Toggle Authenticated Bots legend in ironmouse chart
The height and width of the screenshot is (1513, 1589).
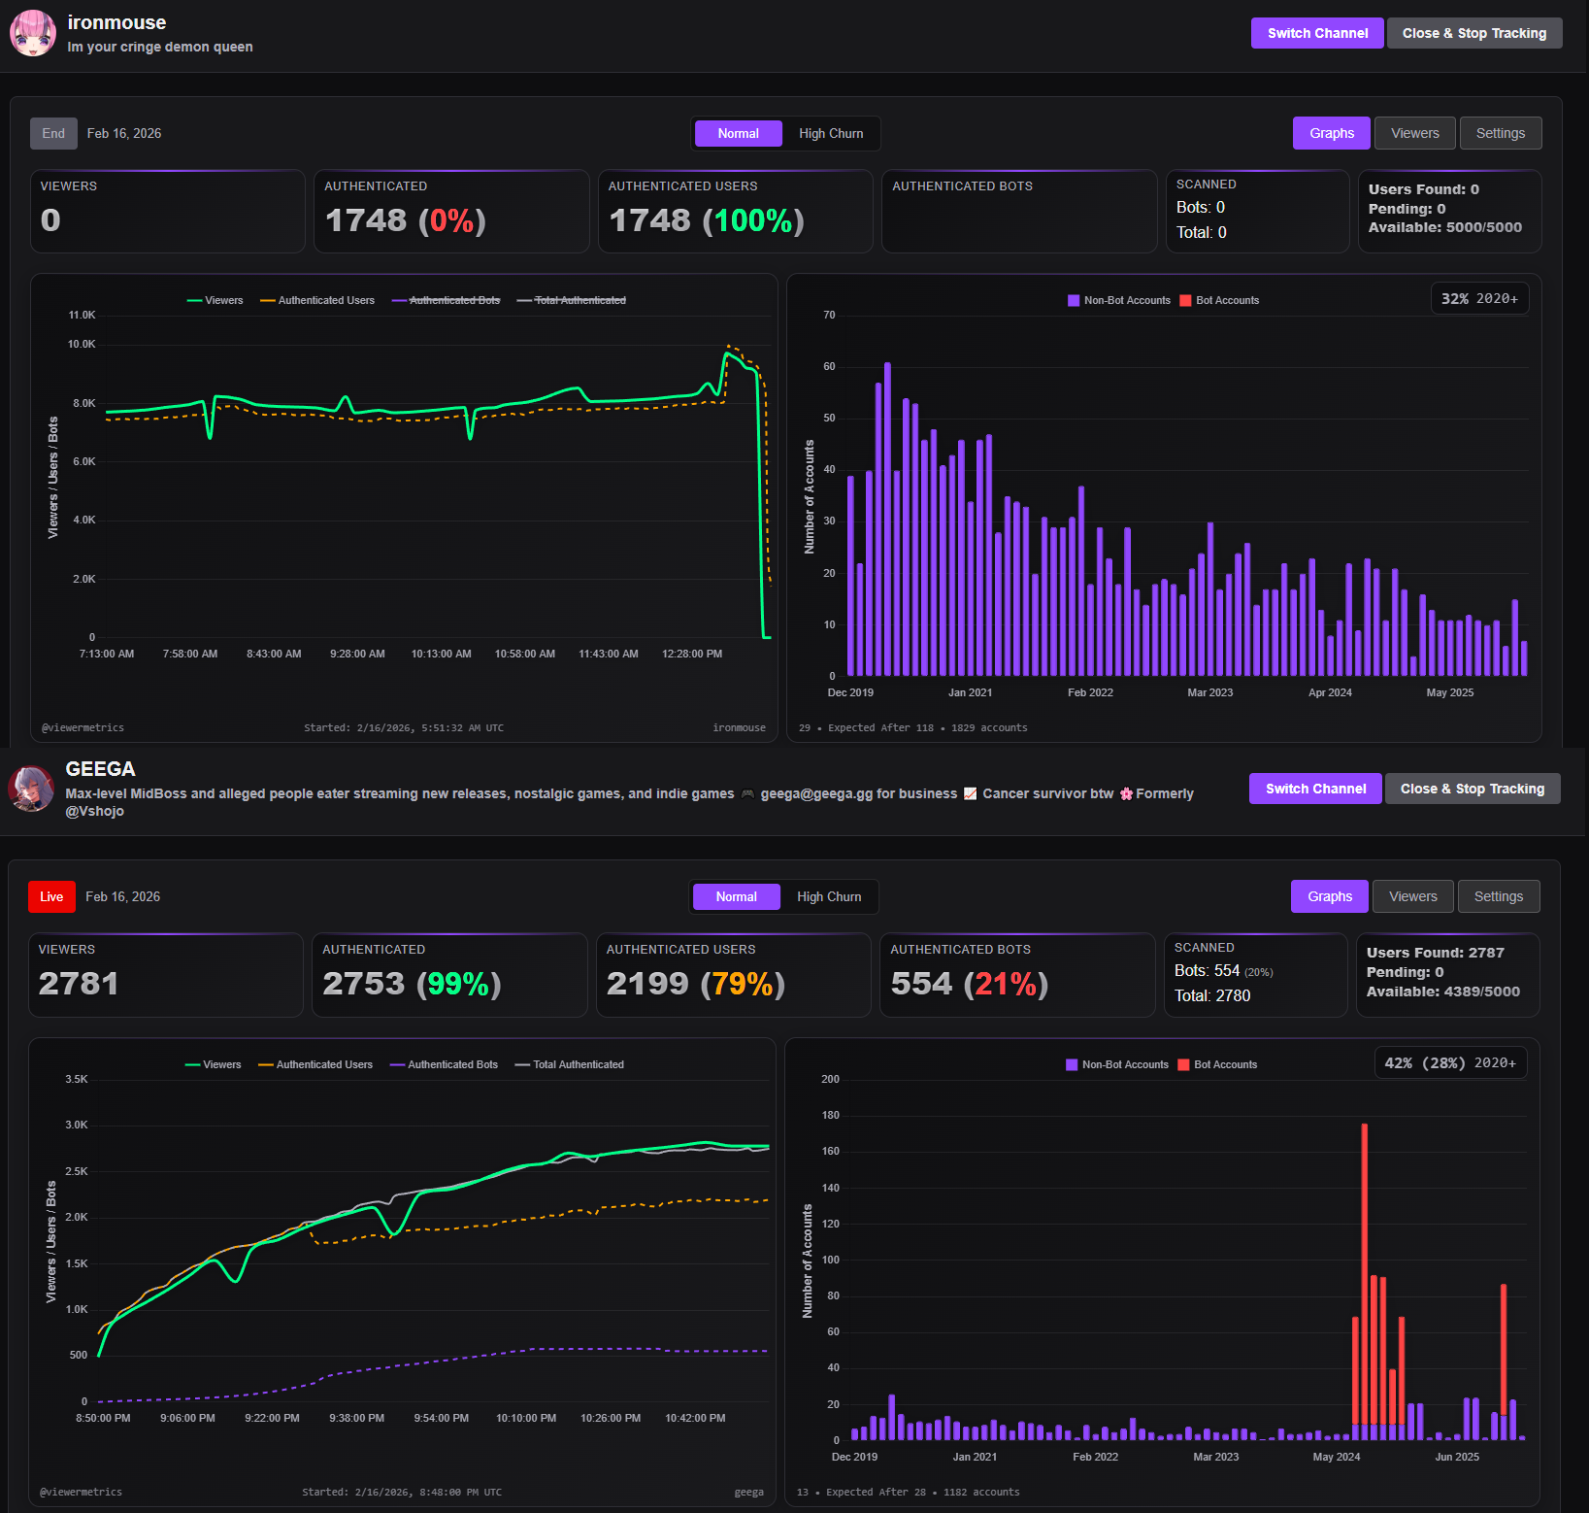446,300
